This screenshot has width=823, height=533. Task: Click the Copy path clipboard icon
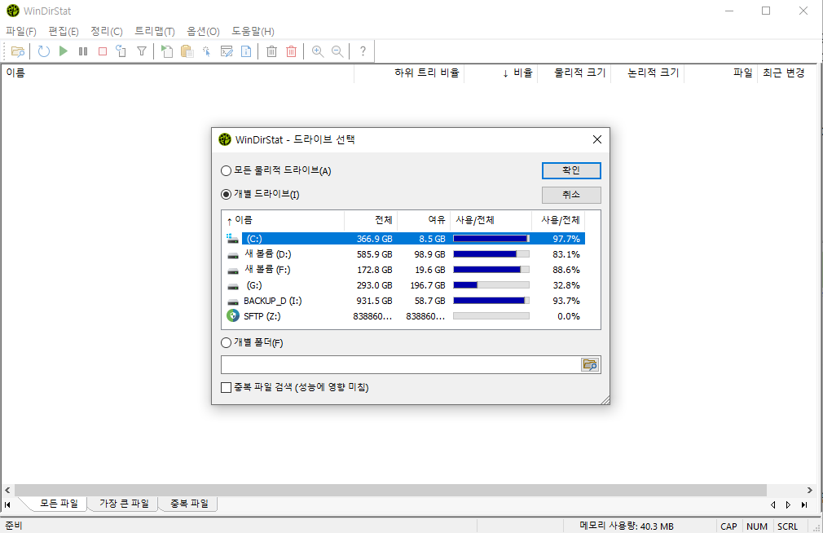187,51
